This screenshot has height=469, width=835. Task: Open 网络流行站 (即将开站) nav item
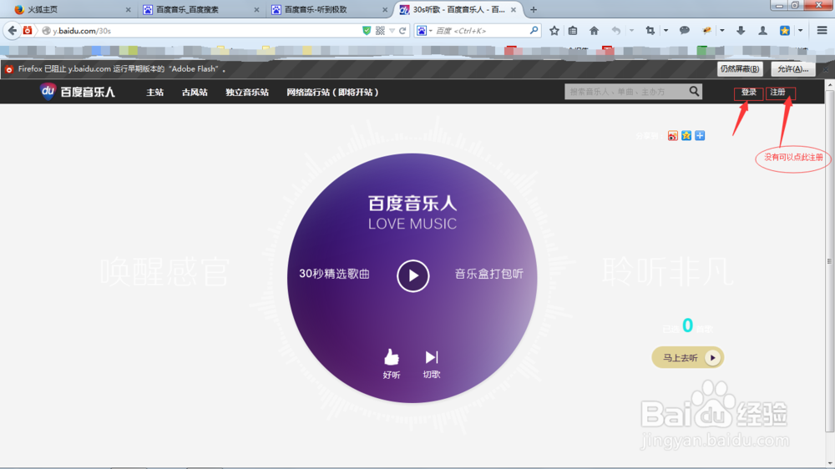[332, 92]
